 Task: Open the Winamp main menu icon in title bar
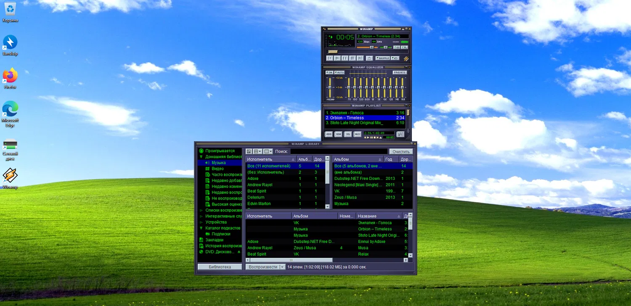click(325, 29)
